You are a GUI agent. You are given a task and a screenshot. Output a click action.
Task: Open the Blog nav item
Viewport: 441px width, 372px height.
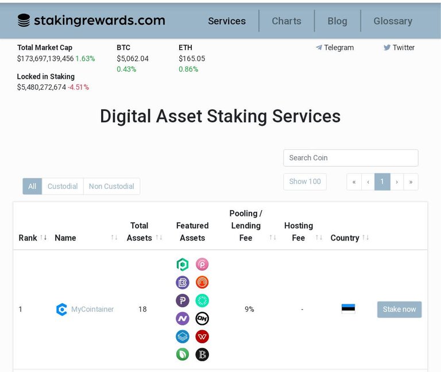pyautogui.click(x=337, y=21)
